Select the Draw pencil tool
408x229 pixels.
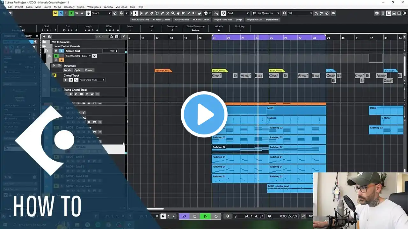tap(146, 13)
